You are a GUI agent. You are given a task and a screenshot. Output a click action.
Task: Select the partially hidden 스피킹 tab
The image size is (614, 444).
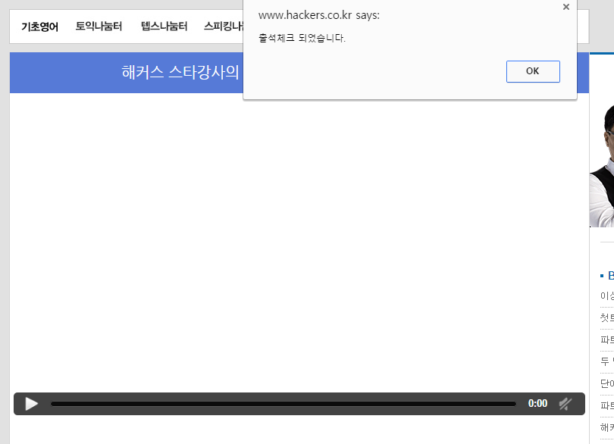click(x=223, y=27)
